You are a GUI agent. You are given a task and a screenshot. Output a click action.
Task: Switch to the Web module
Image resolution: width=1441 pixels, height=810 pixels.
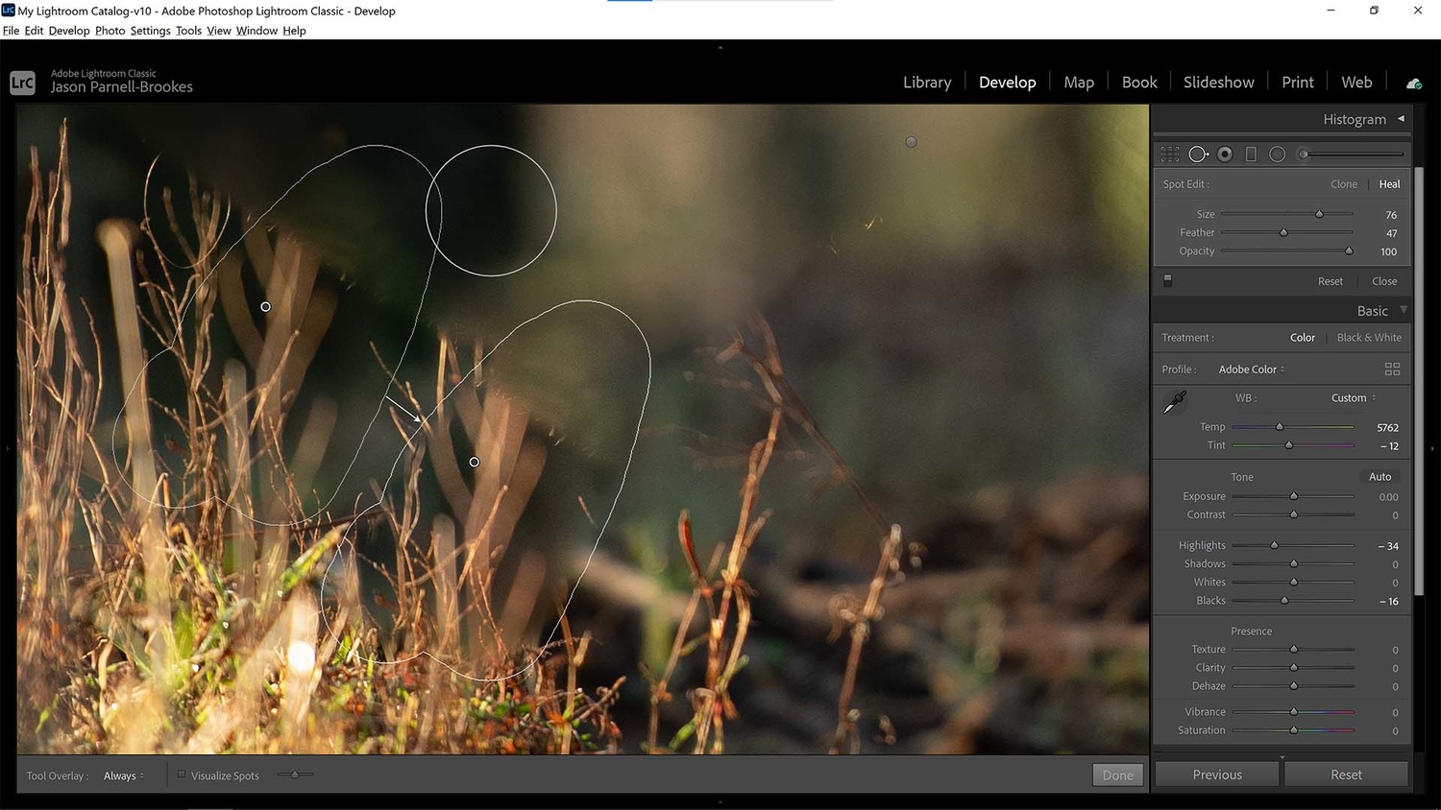[x=1356, y=83]
